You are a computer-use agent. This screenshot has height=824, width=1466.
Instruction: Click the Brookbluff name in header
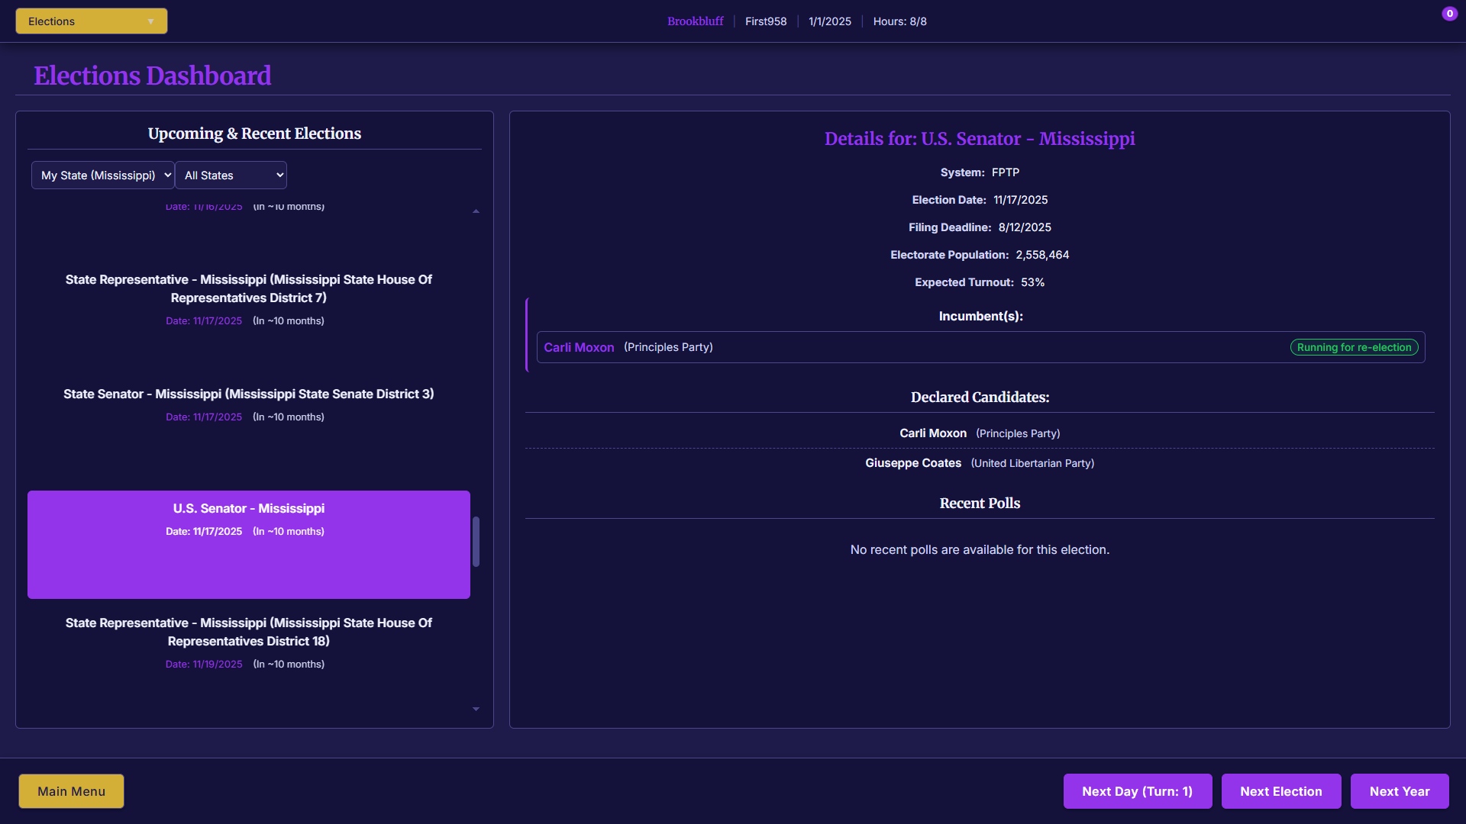point(695,21)
